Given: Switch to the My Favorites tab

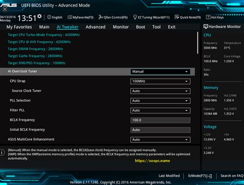Looking at the screenshot, I should pos(19,27).
